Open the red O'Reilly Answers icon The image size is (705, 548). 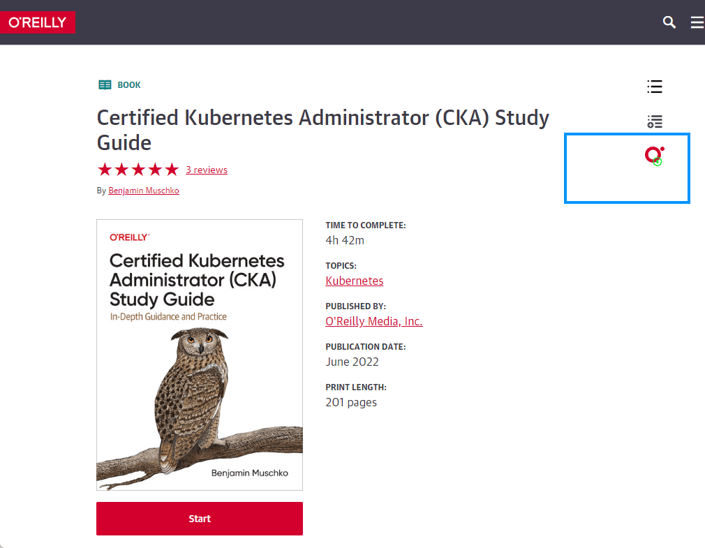[654, 156]
